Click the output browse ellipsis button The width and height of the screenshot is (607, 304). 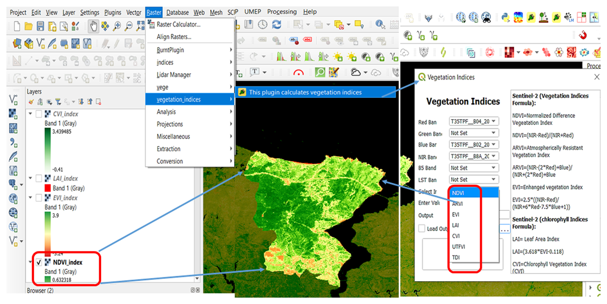click(505, 229)
